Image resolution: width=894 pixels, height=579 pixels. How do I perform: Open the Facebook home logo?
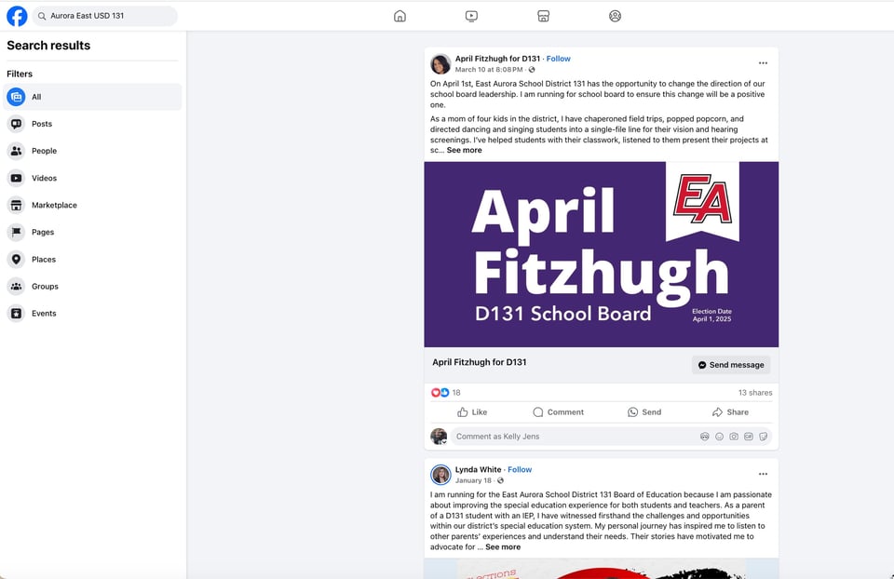tap(17, 16)
